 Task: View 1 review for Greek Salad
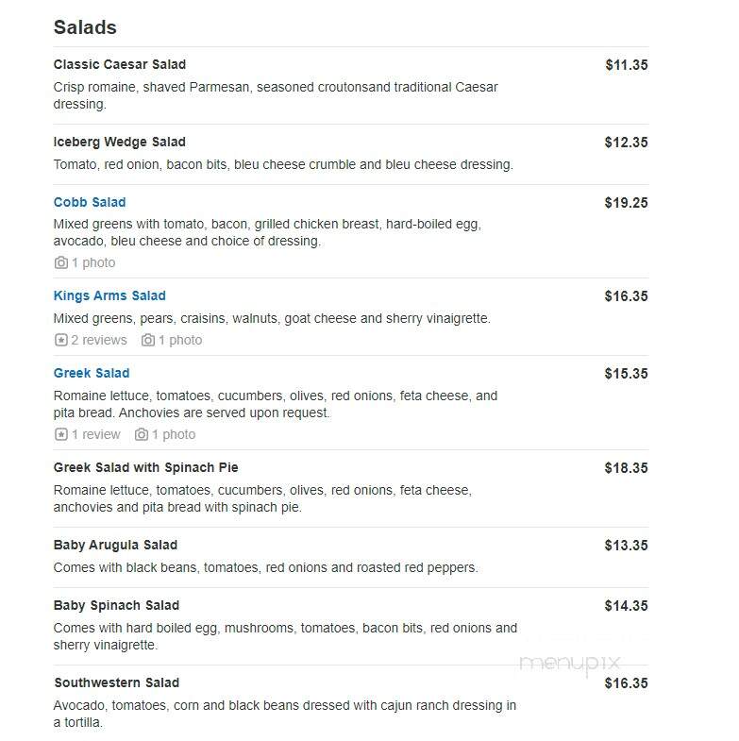[96, 434]
